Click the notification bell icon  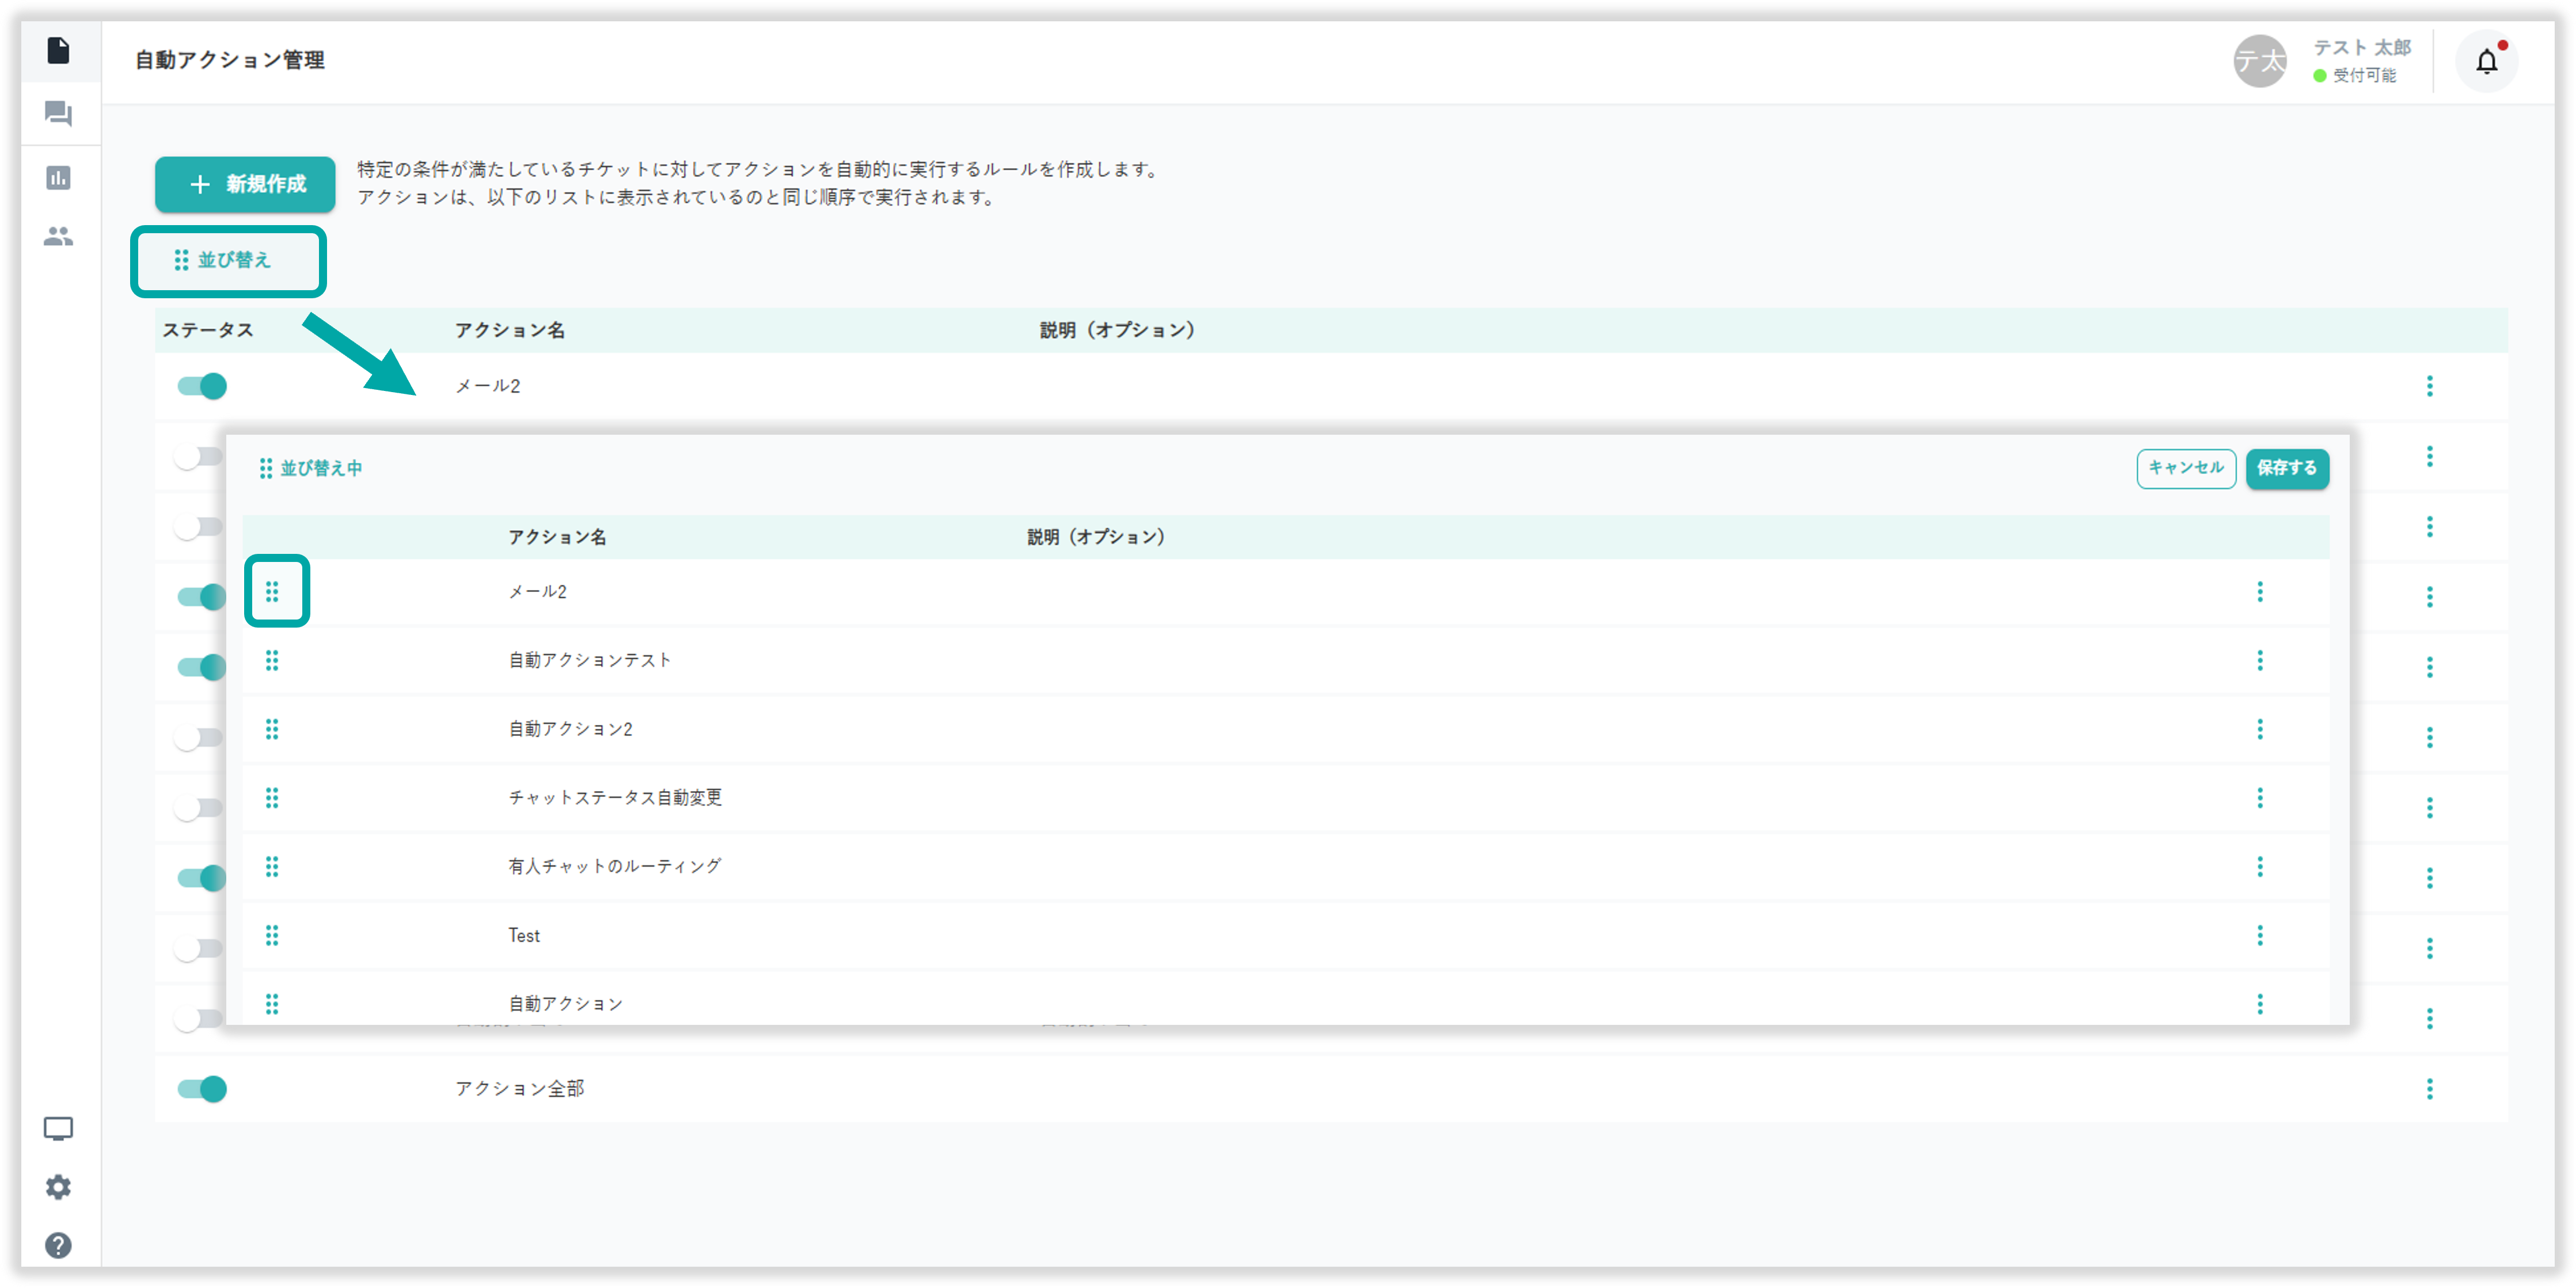click(2486, 62)
